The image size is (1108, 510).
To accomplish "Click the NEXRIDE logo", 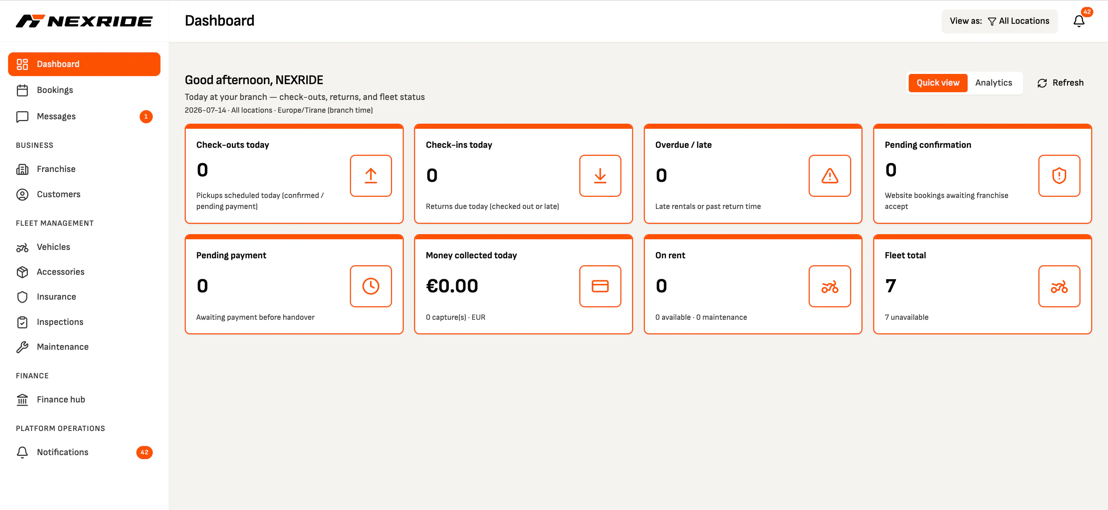I will click(x=84, y=21).
